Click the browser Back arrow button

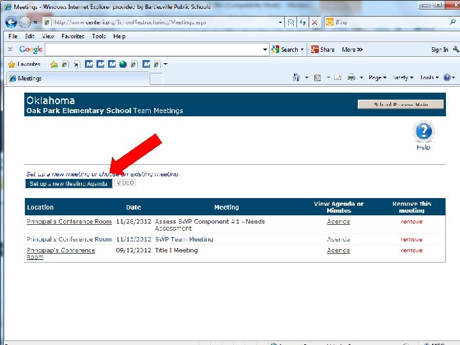click(x=11, y=22)
